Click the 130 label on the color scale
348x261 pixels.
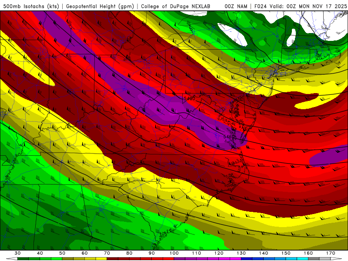241,253
